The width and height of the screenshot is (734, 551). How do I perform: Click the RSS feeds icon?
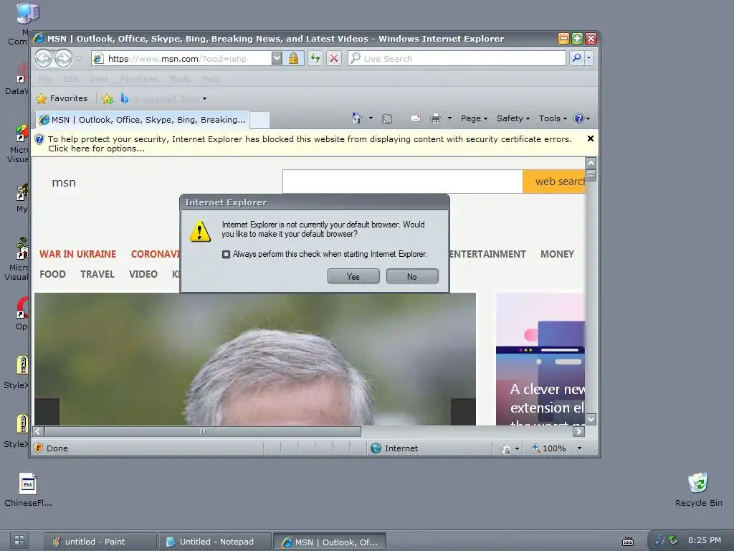tap(387, 119)
